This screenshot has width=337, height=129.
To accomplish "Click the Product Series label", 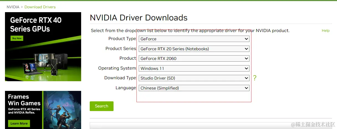I will tap(121, 49).
